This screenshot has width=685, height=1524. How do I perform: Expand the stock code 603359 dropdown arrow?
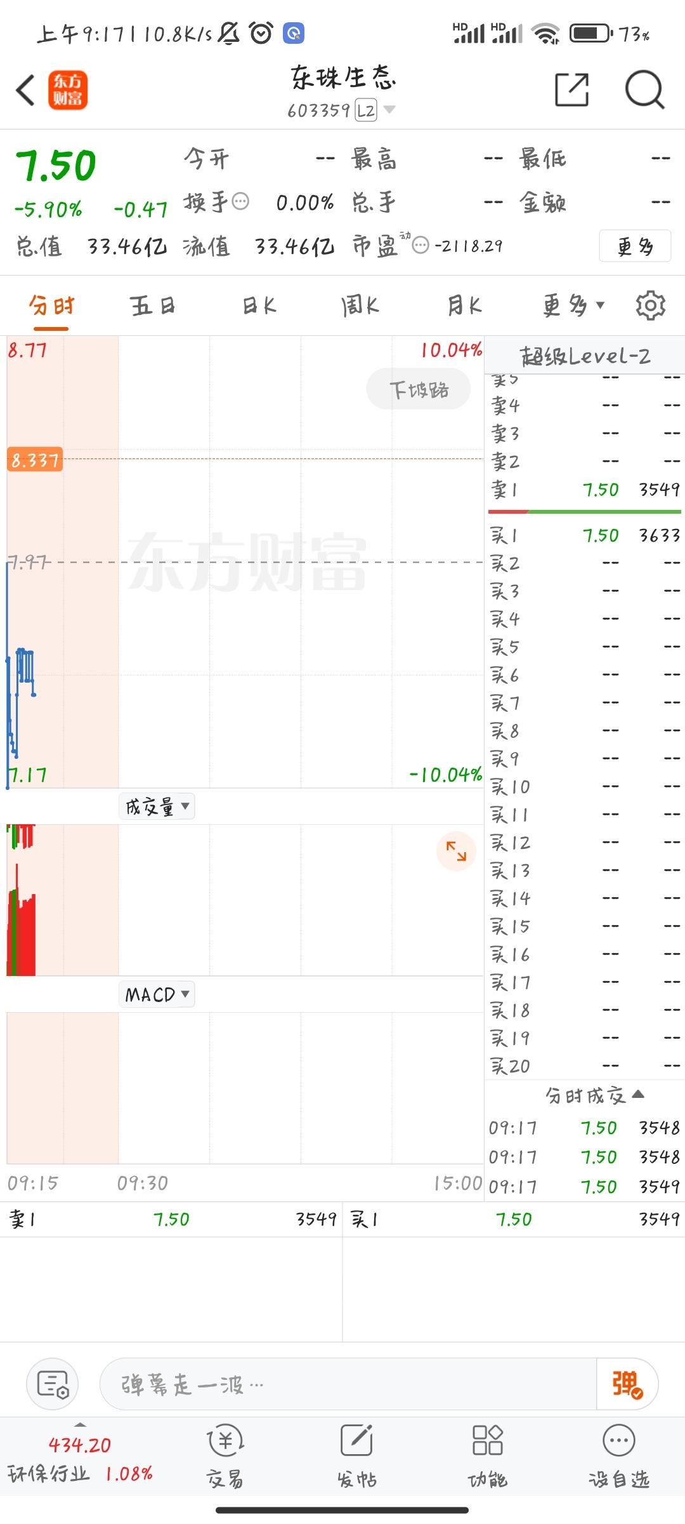pos(389,110)
